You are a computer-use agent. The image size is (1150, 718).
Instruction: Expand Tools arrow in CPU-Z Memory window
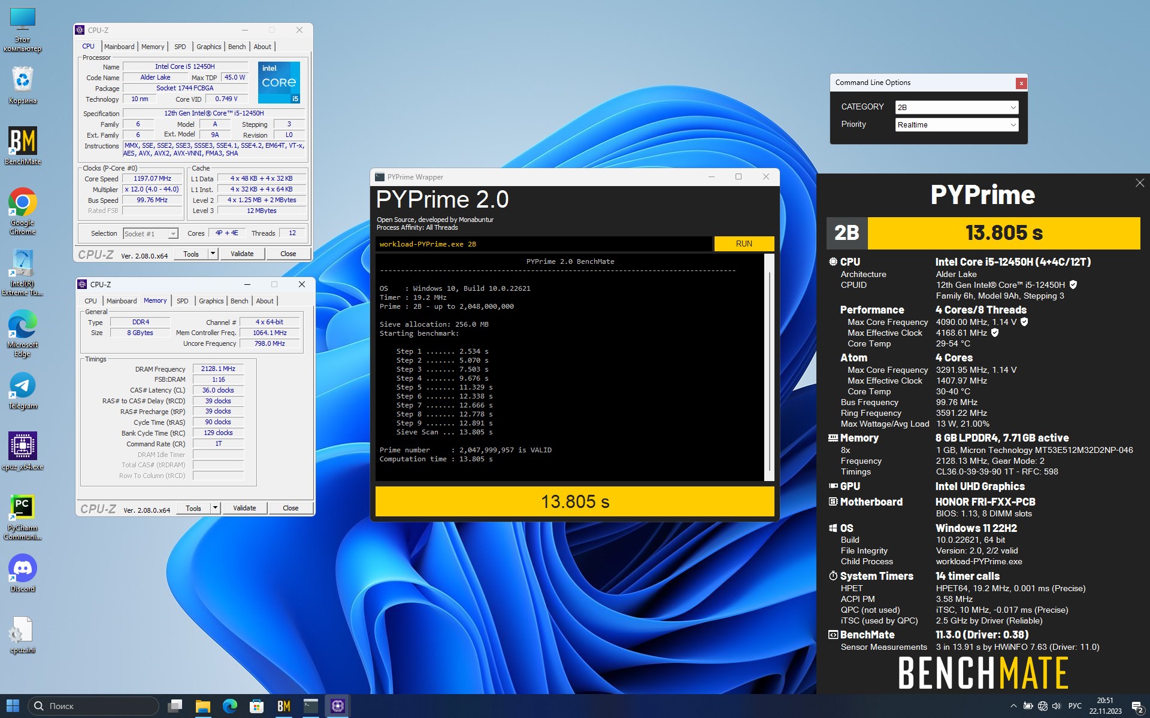(215, 508)
